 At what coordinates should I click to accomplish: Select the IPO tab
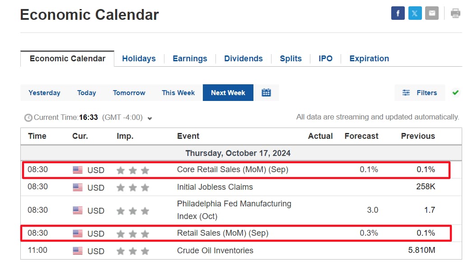[325, 58]
